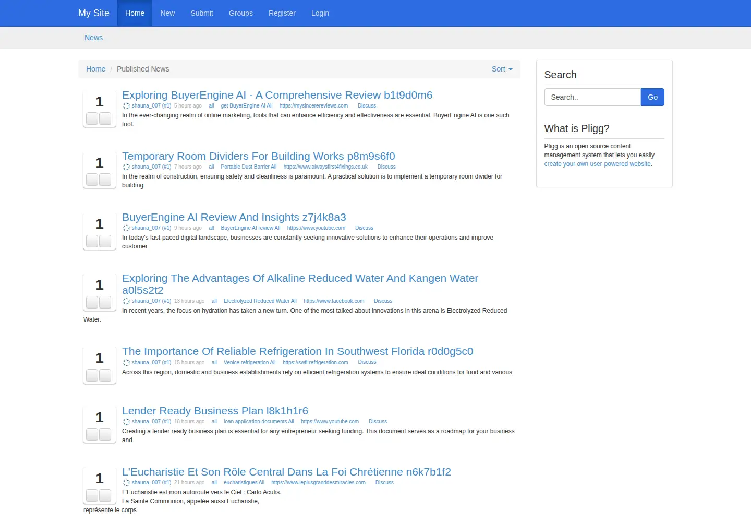Open the swfl-refrigeration.com source link
This screenshot has height=522, width=751.
(316, 363)
